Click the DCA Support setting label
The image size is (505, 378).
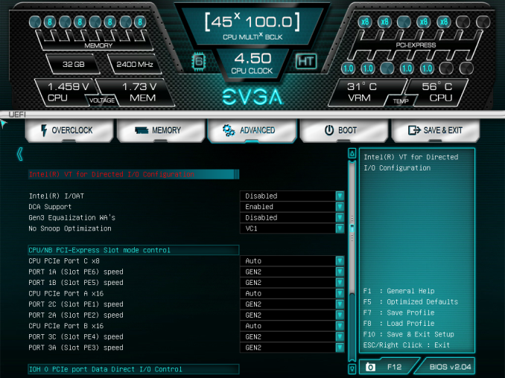pos(50,207)
